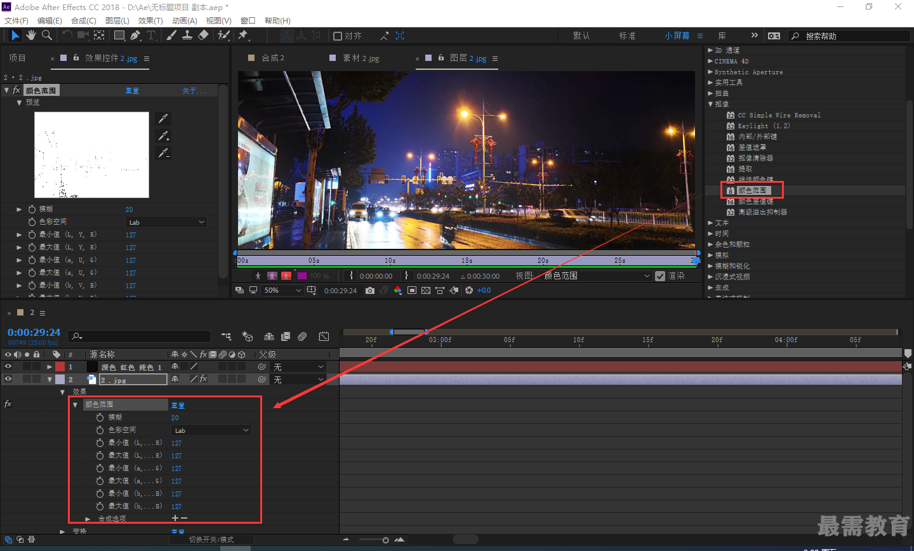Select the Clone Stamp tool
The image size is (914, 551).
pos(187,36)
